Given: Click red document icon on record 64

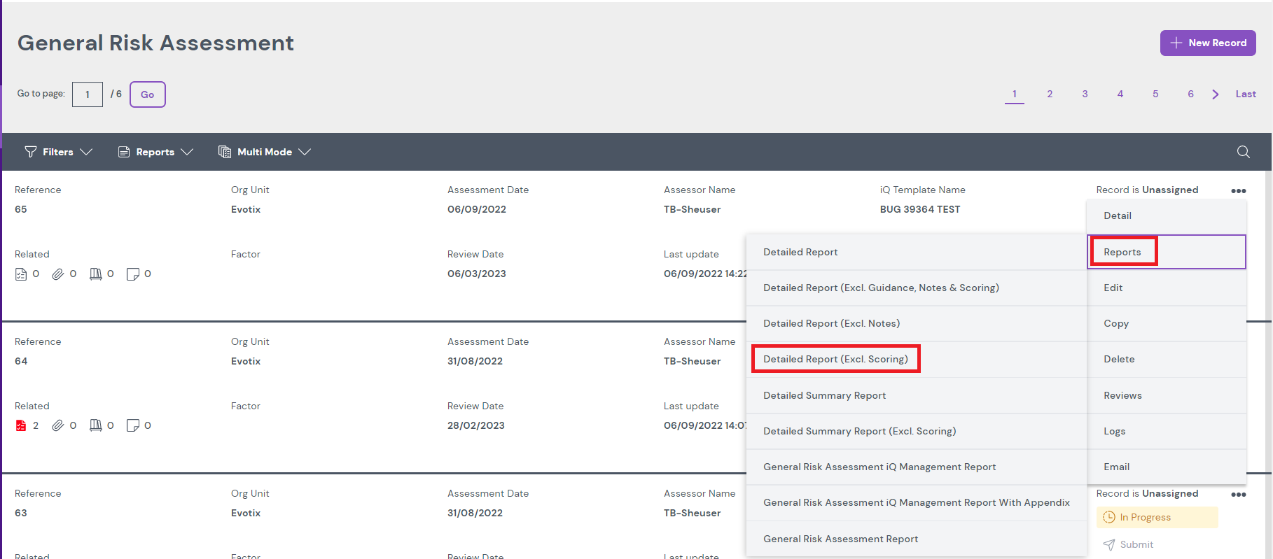Looking at the screenshot, I should [x=21, y=425].
